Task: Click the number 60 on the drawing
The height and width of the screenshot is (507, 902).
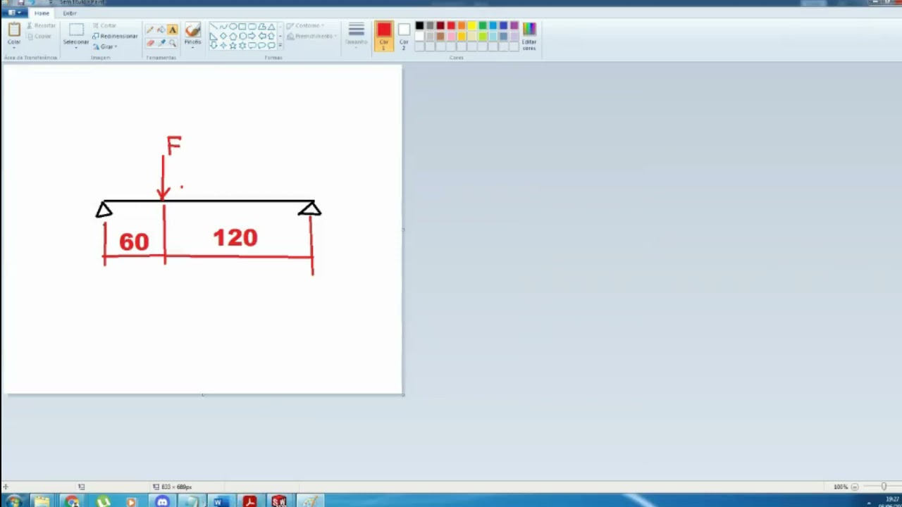Action: pyautogui.click(x=134, y=242)
